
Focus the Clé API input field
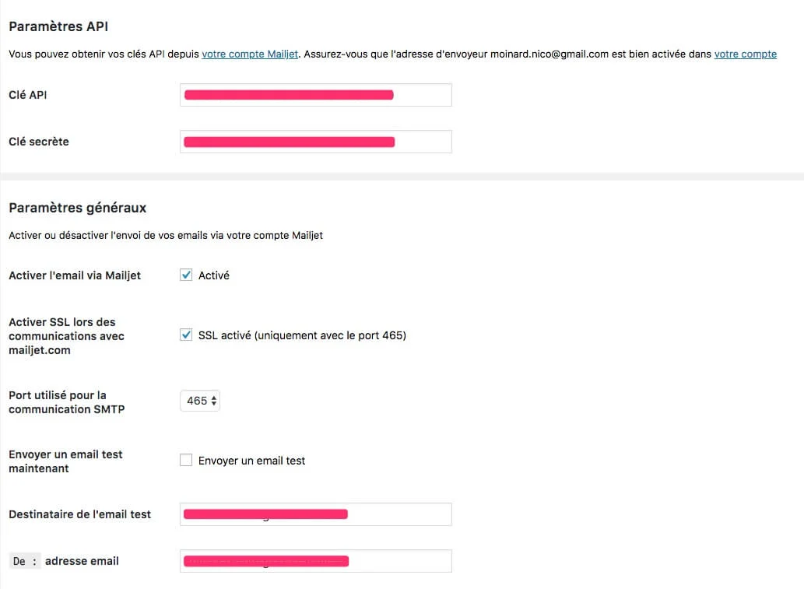[x=315, y=95]
